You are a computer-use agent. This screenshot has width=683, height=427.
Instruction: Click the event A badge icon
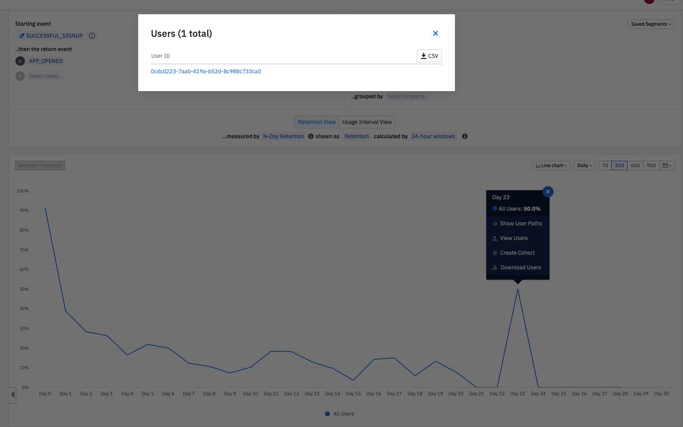click(x=20, y=61)
